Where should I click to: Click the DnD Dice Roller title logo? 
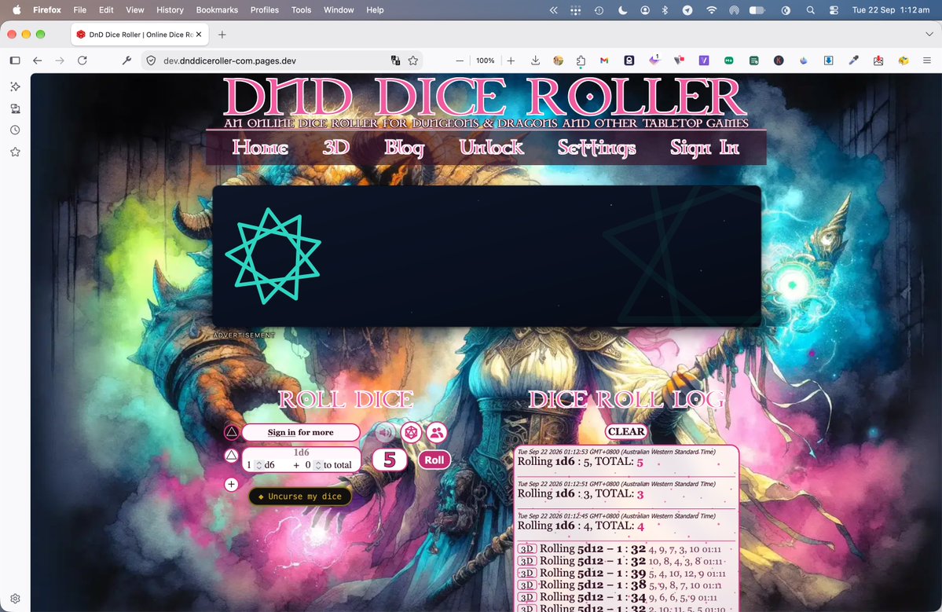(x=486, y=96)
